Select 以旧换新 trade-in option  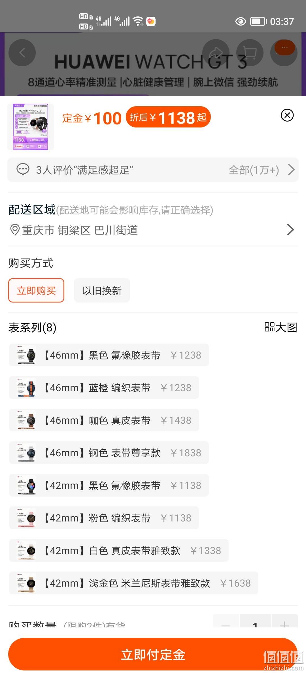coord(102,290)
